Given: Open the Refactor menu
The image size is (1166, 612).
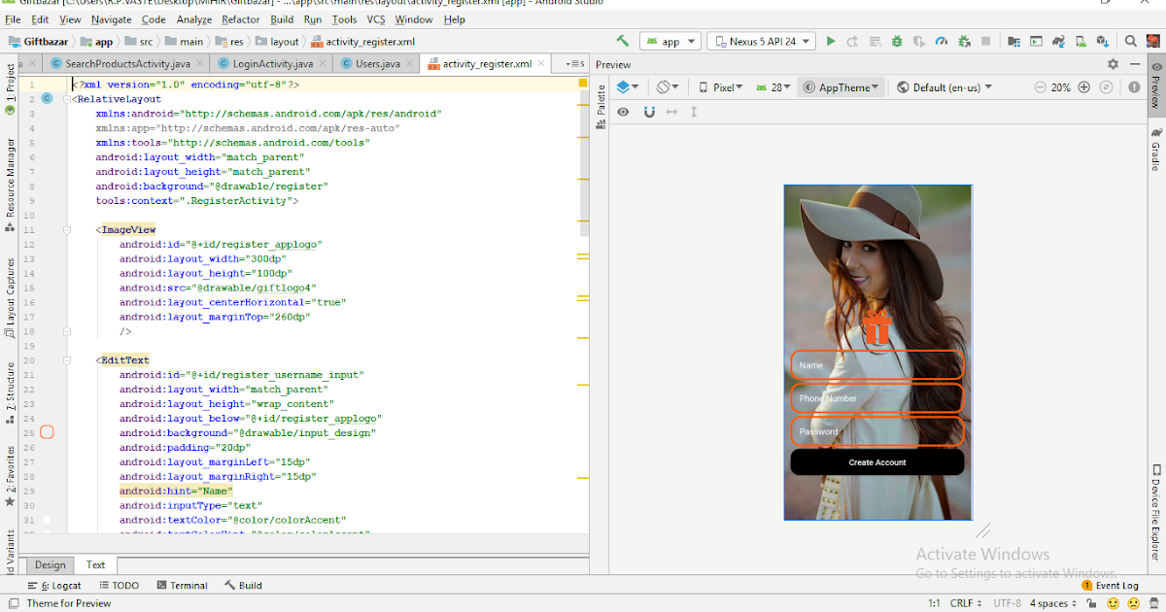Looking at the screenshot, I should coord(240,18).
